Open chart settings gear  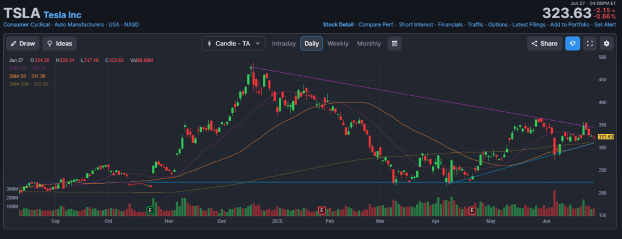(x=607, y=44)
